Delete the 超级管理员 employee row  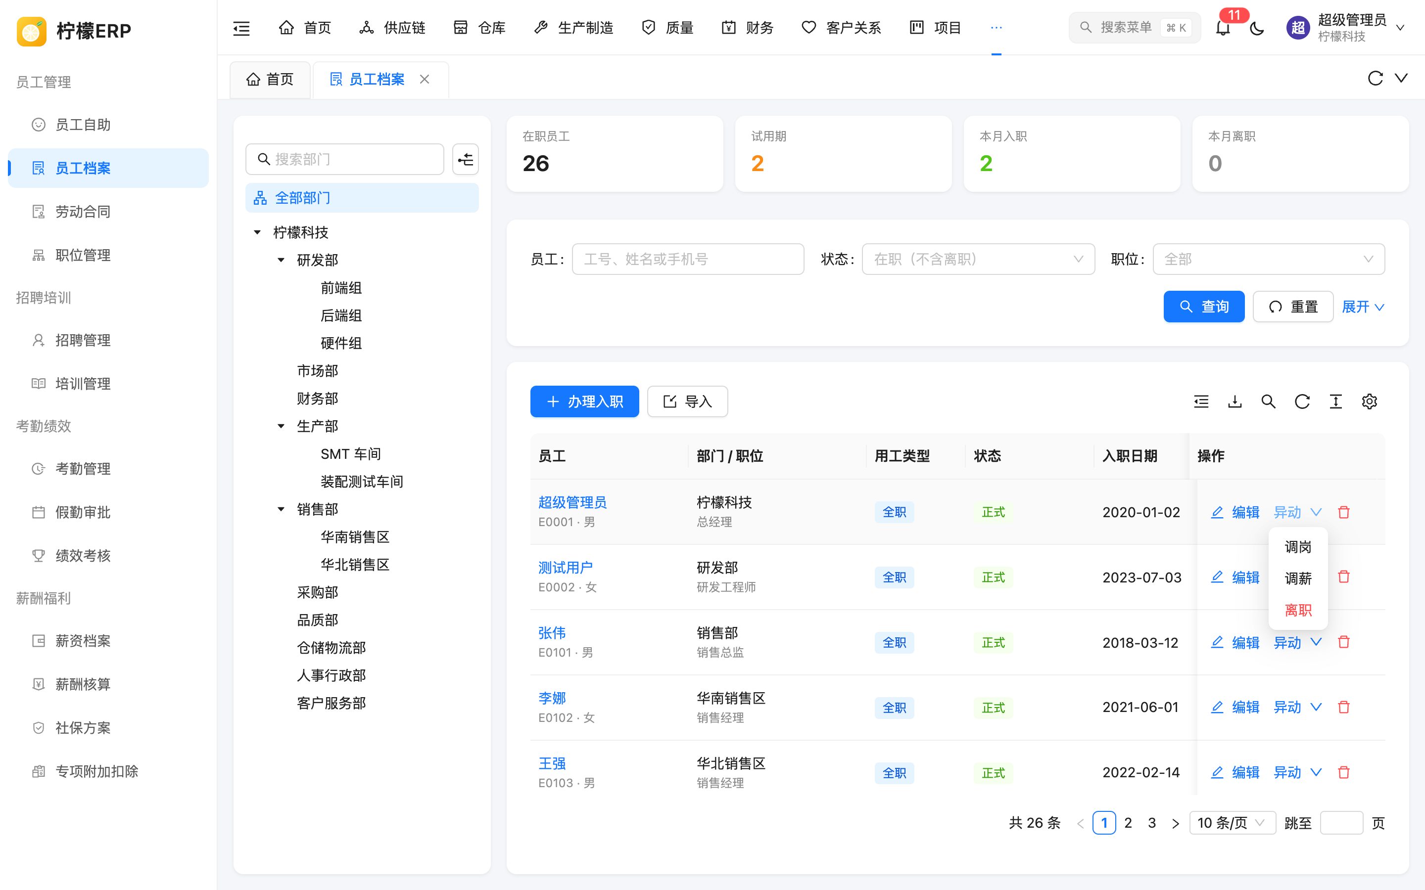[x=1344, y=512]
